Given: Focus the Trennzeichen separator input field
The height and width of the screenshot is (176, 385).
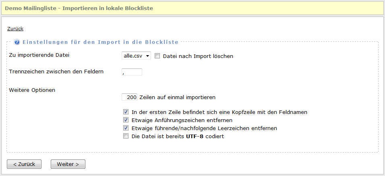Looking at the screenshot, I should click(x=132, y=72).
